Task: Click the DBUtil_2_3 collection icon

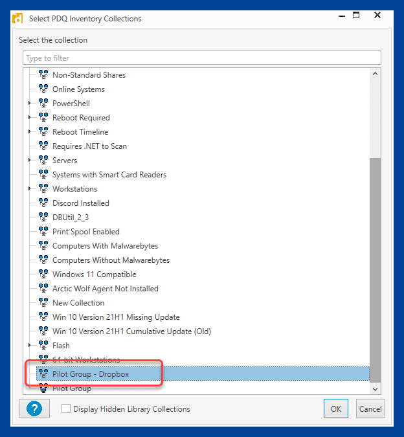Action: (43, 217)
